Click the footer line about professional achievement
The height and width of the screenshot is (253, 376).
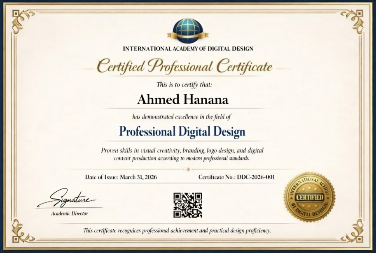coord(177,230)
